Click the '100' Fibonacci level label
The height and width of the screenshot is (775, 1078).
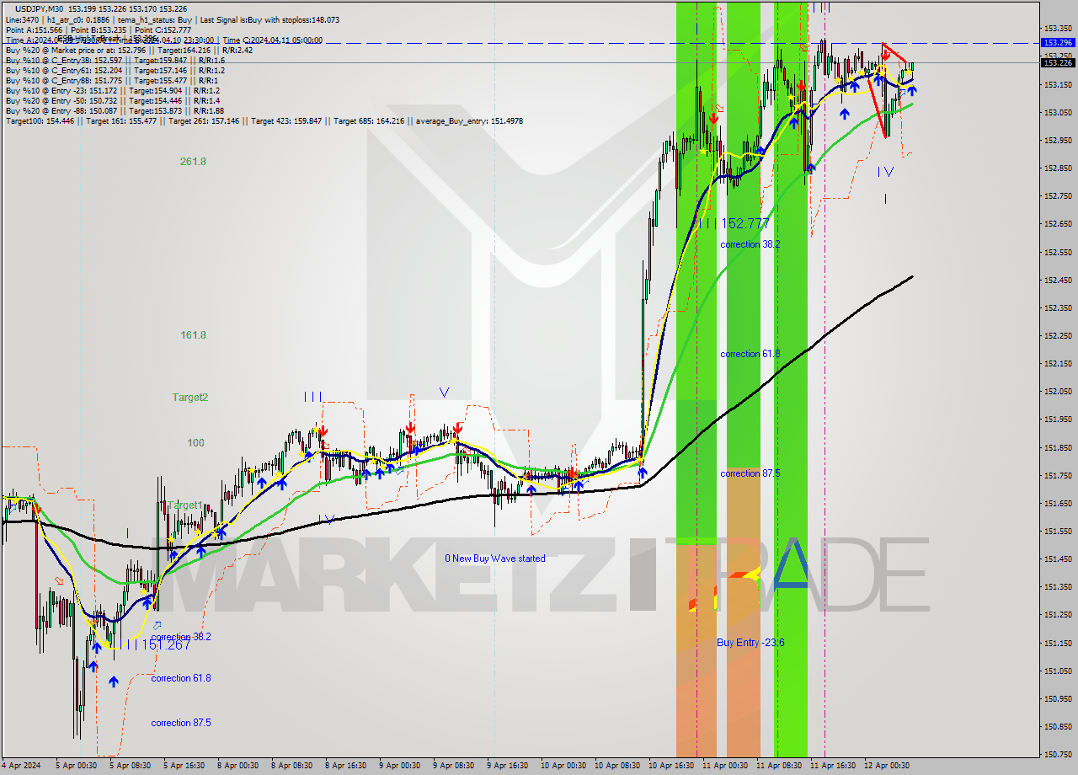click(196, 443)
